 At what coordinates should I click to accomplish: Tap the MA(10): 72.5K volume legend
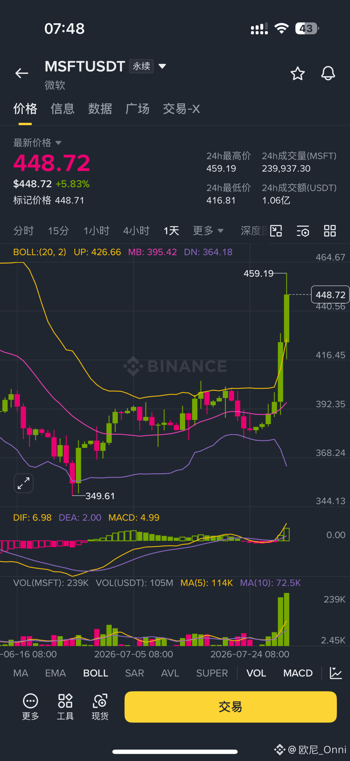coord(271,583)
